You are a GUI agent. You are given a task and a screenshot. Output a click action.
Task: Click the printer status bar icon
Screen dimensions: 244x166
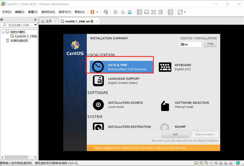(x=211, y=163)
